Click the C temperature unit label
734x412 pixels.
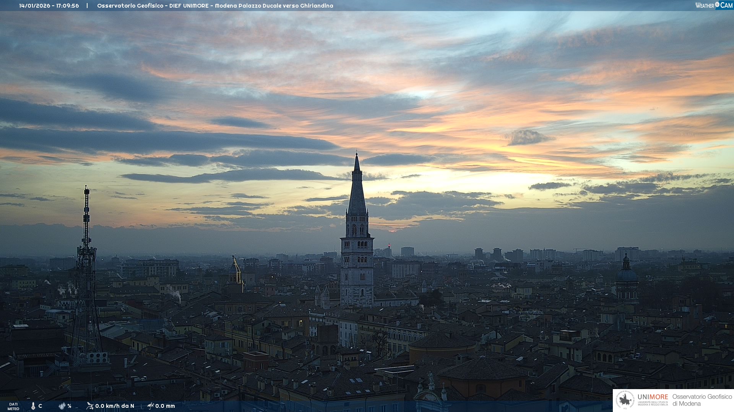(x=40, y=406)
